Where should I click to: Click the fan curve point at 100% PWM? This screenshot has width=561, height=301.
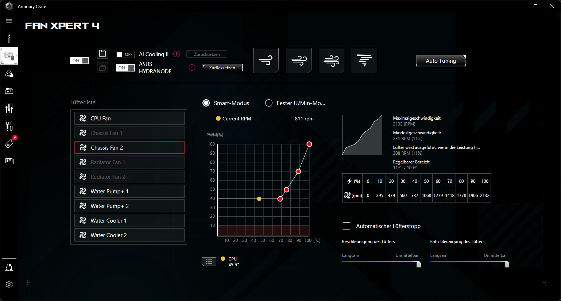[309, 144]
